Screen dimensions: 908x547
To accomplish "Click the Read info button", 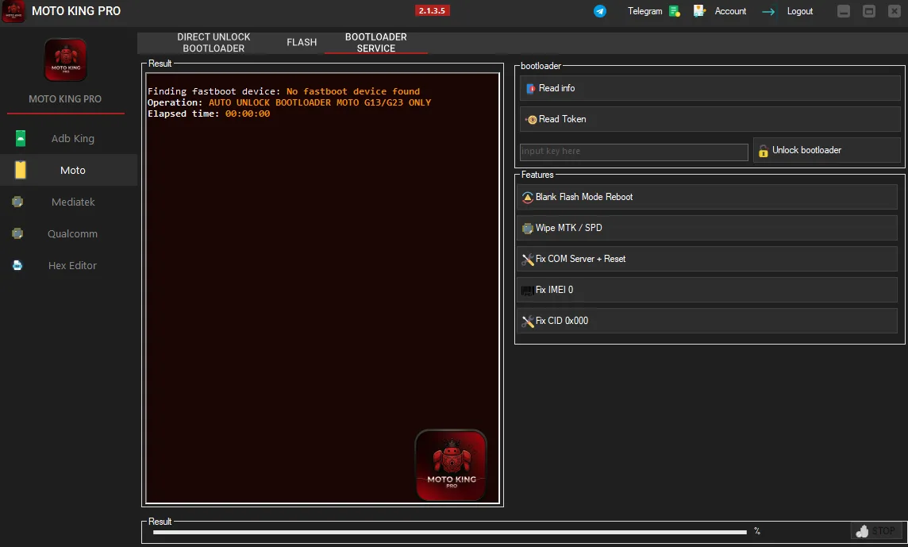I will pyautogui.click(x=710, y=88).
